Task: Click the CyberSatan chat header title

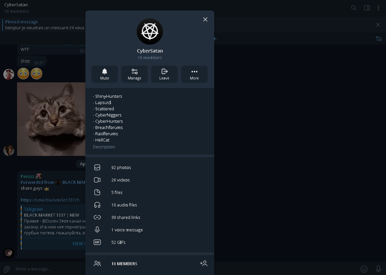Action: pyautogui.click(x=16, y=5)
